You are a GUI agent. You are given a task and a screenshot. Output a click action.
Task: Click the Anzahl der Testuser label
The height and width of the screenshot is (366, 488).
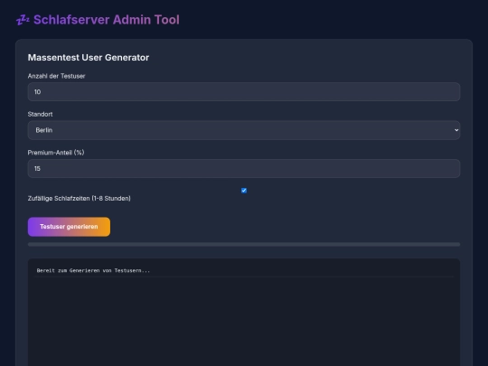click(x=56, y=76)
